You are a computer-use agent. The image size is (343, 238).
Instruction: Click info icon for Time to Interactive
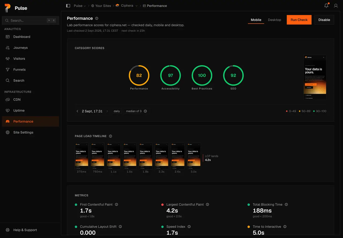(x=285, y=227)
